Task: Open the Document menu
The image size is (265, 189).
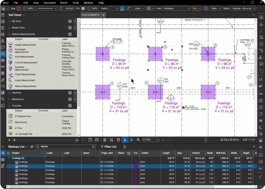Action: [x=50, y=3]
